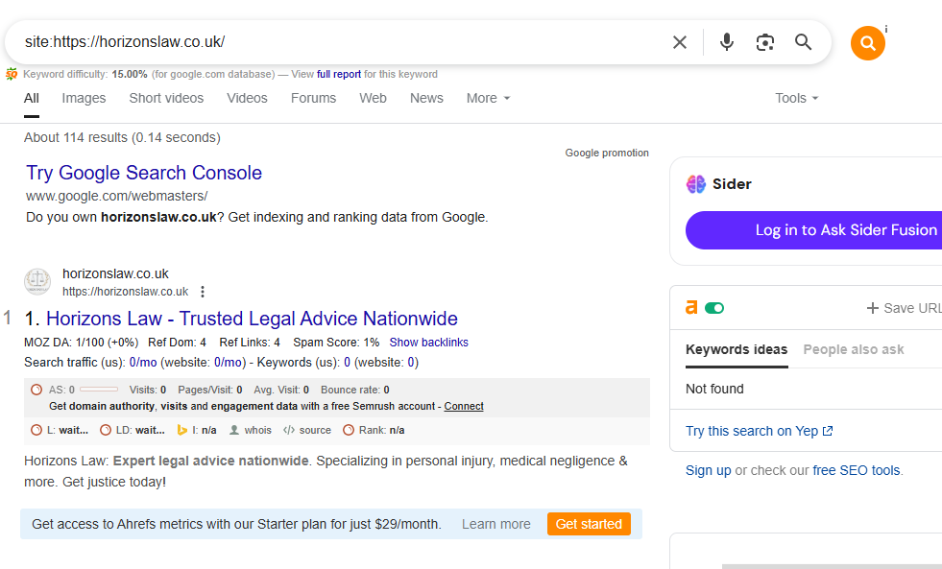This screenshot has height=569, width=942.
Task: Start voice search with the microphone icon
Action: 727,42
